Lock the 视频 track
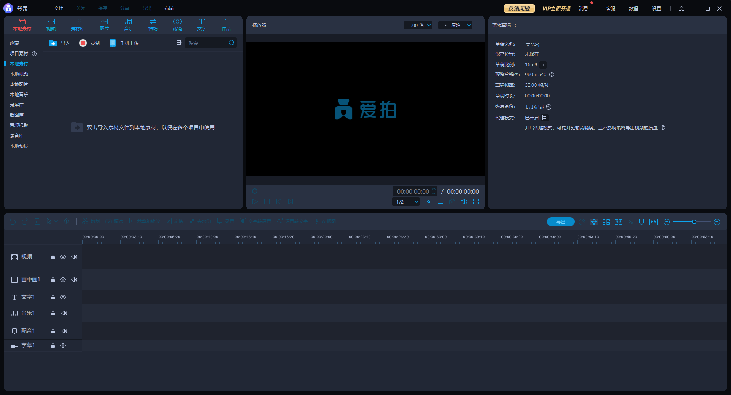The image size is (731, 395). [53, 257]
